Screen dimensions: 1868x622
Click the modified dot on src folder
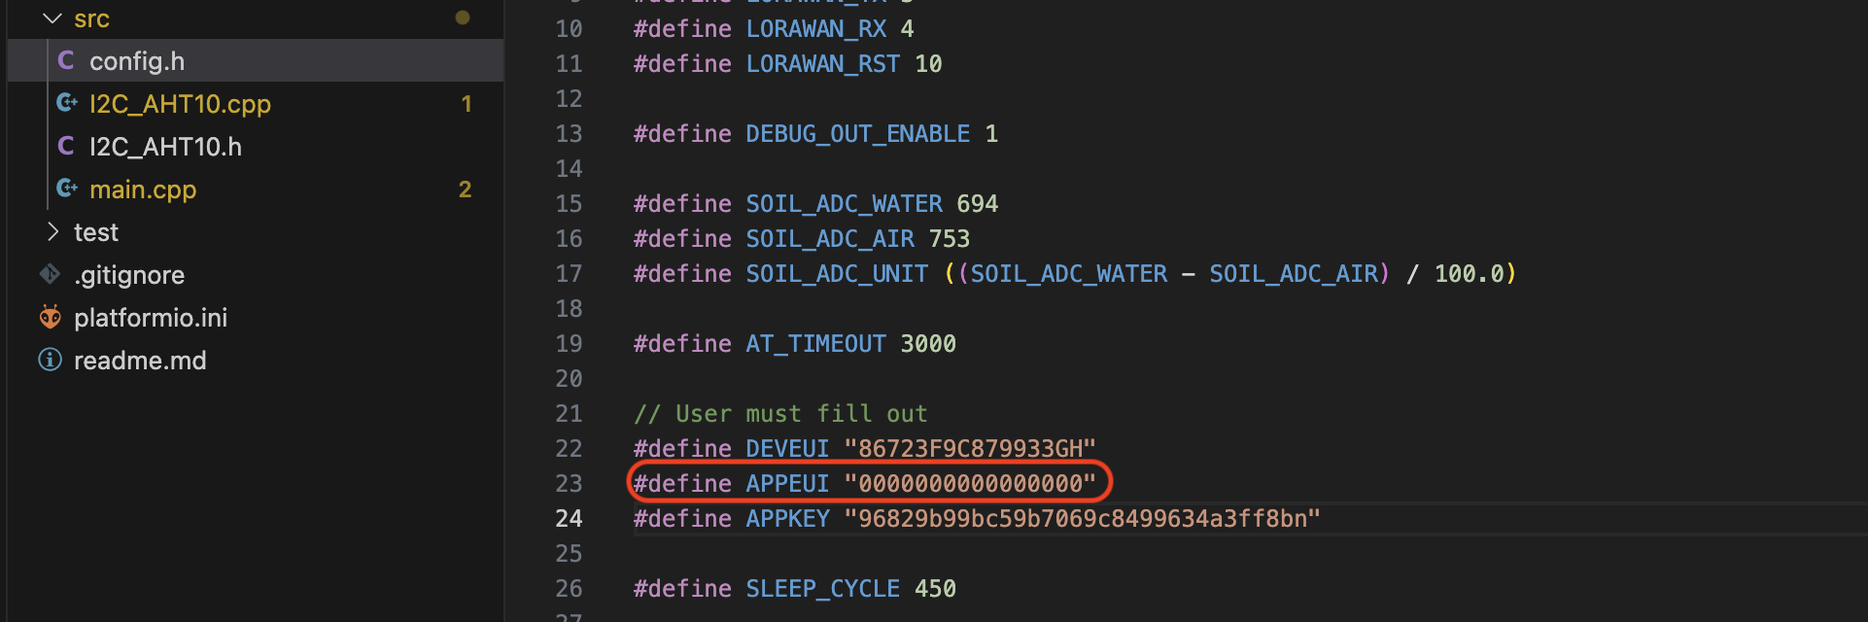click(463, 17)
